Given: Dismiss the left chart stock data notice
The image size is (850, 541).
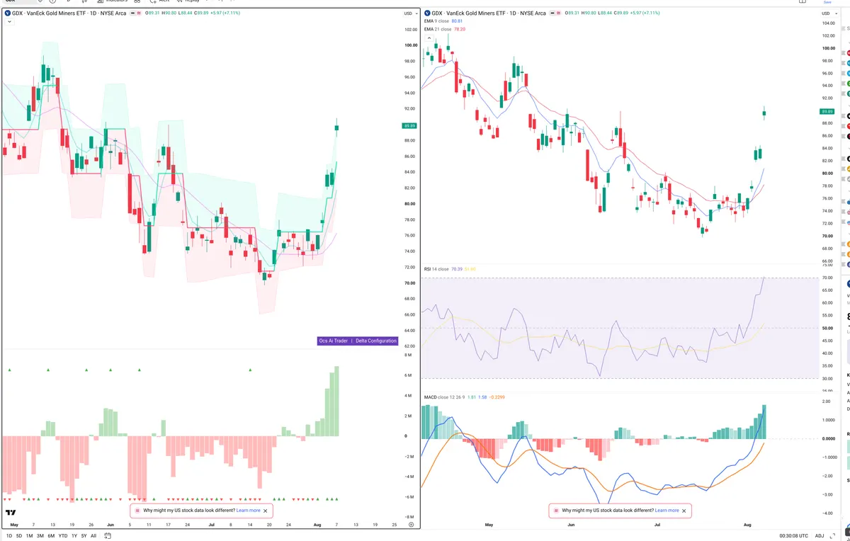Looking at the screenshot, I should [266, 511].
